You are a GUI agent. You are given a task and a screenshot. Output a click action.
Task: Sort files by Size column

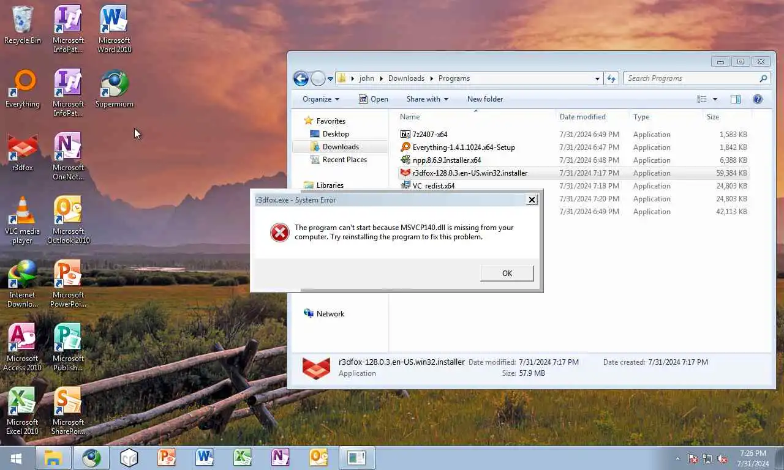point(726,117)
